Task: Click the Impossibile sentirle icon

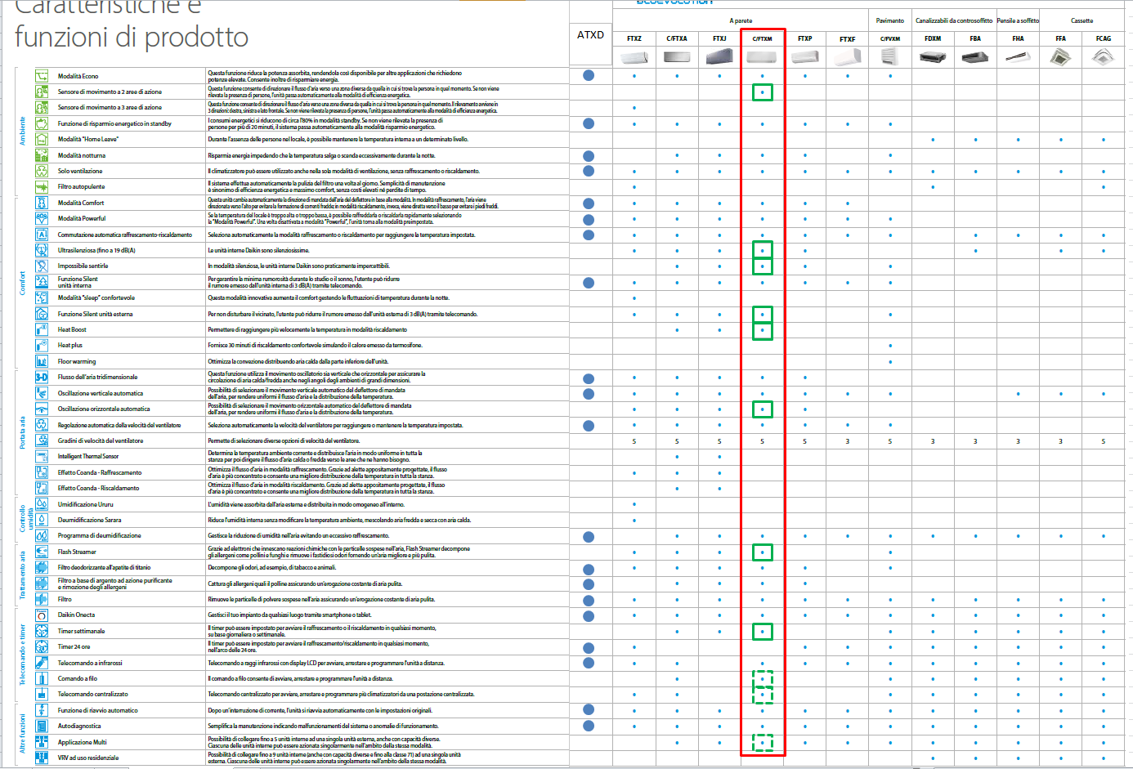Action: [x=42, y=266]
